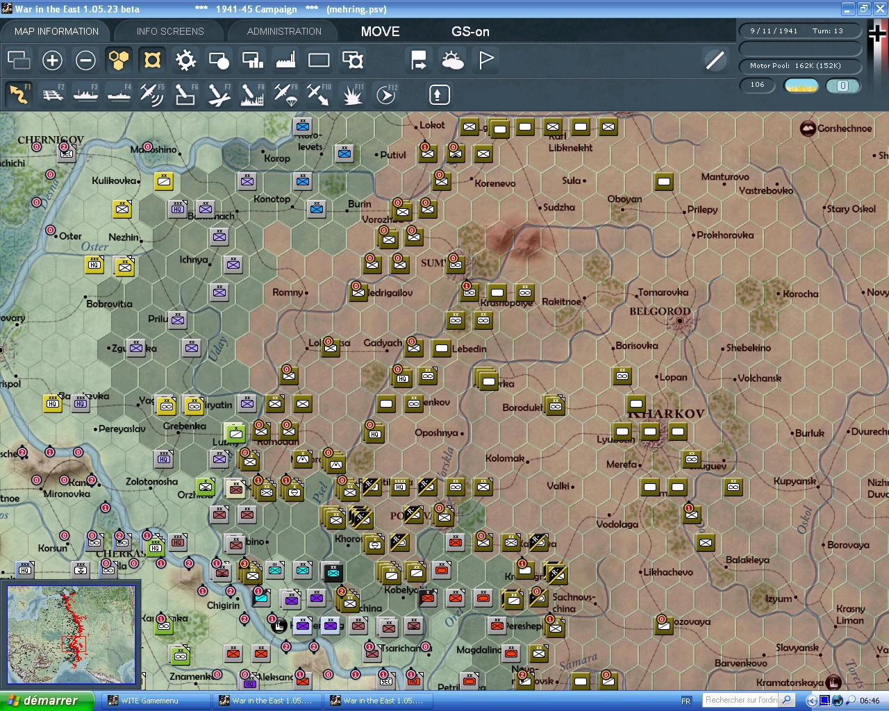Click the Gorshechnoe airfield marker
The image size is (889, 711).
tap(808, 128)
